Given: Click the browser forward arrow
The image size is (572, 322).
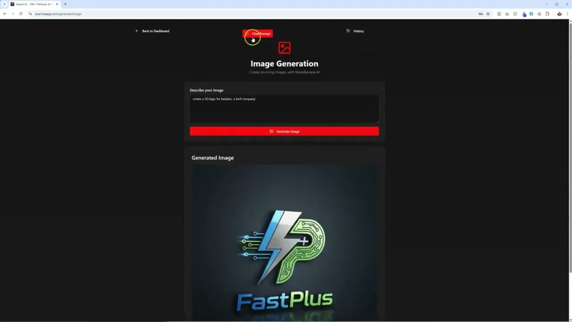Looking at the screenshot, I should (13, 14).
